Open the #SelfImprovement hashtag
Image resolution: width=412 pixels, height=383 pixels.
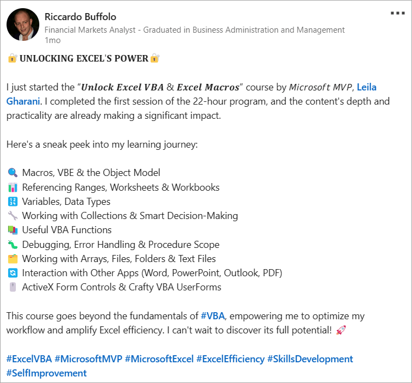[x=46, y=373]
